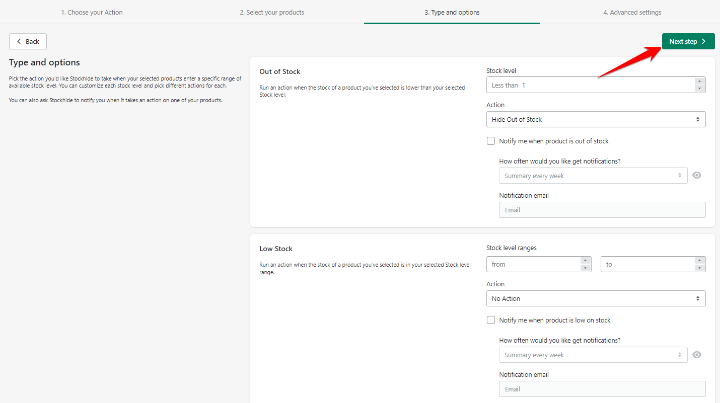Enable notify me when product is out of stock

point(491,141)
